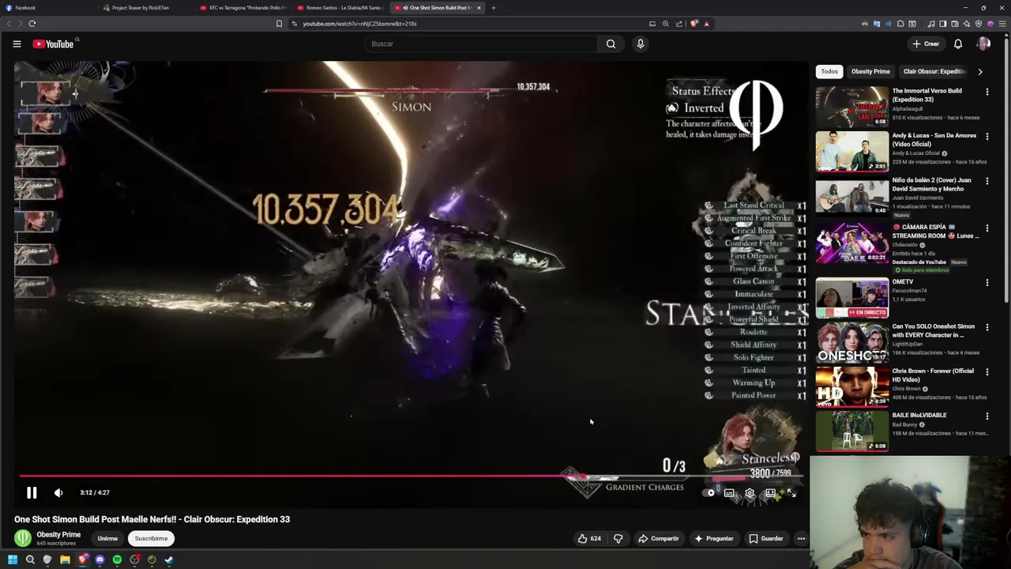Select the Todos filter chip
The height and width of the screenshot is (569, 1011).
[829, 71]
